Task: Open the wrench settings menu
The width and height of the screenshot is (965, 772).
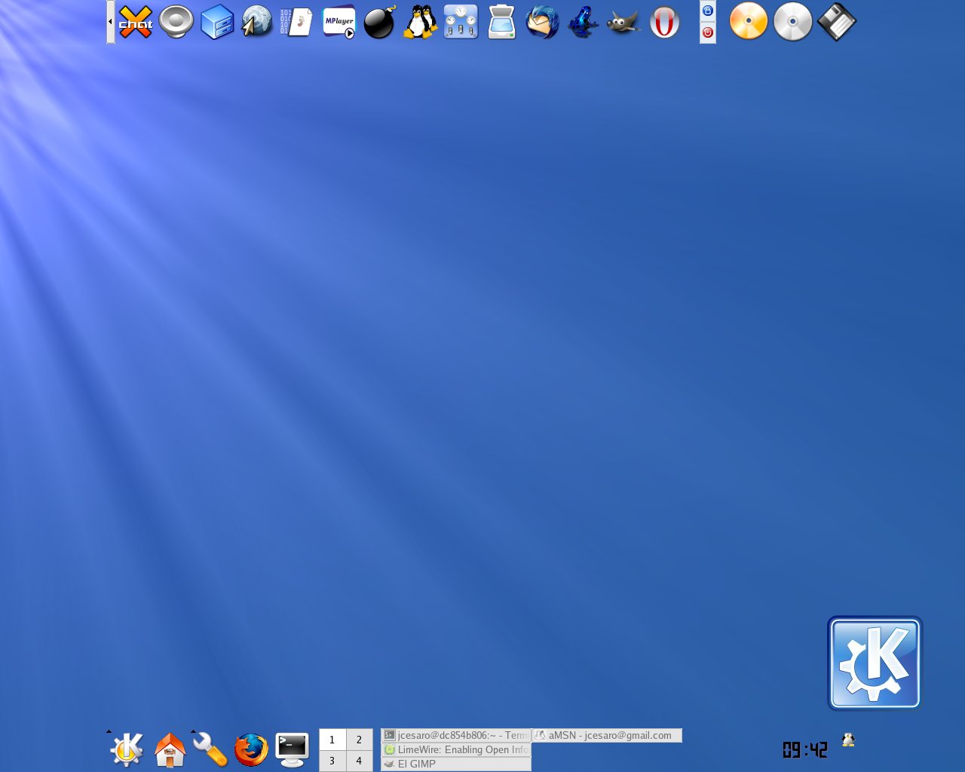Action: tap(210, 749)
